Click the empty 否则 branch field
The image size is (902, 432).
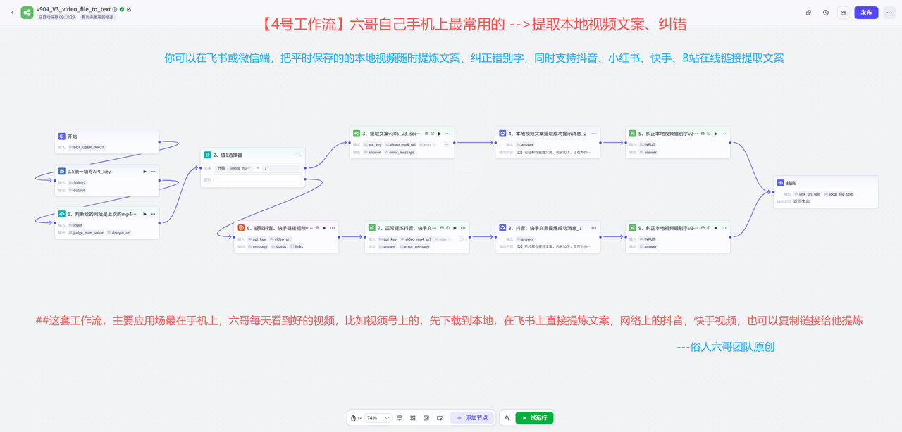click(258, 179)
